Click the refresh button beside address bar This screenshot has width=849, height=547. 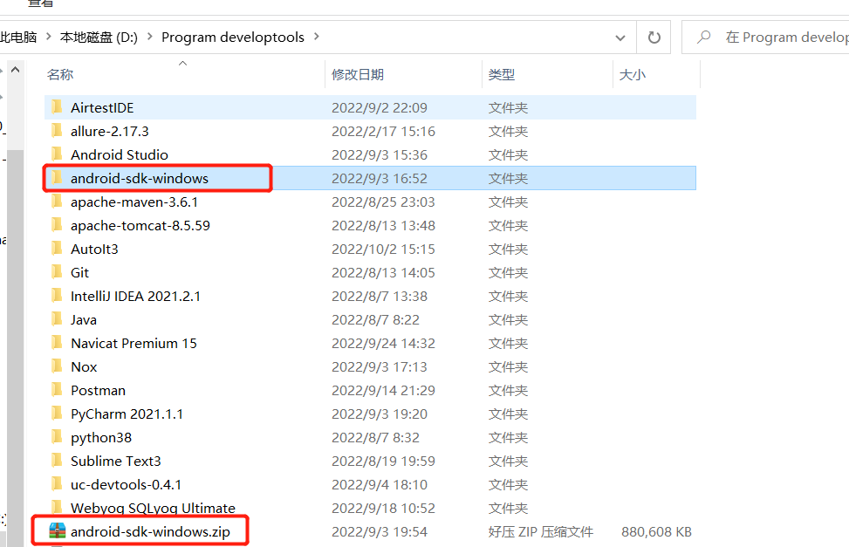(654, 38)
